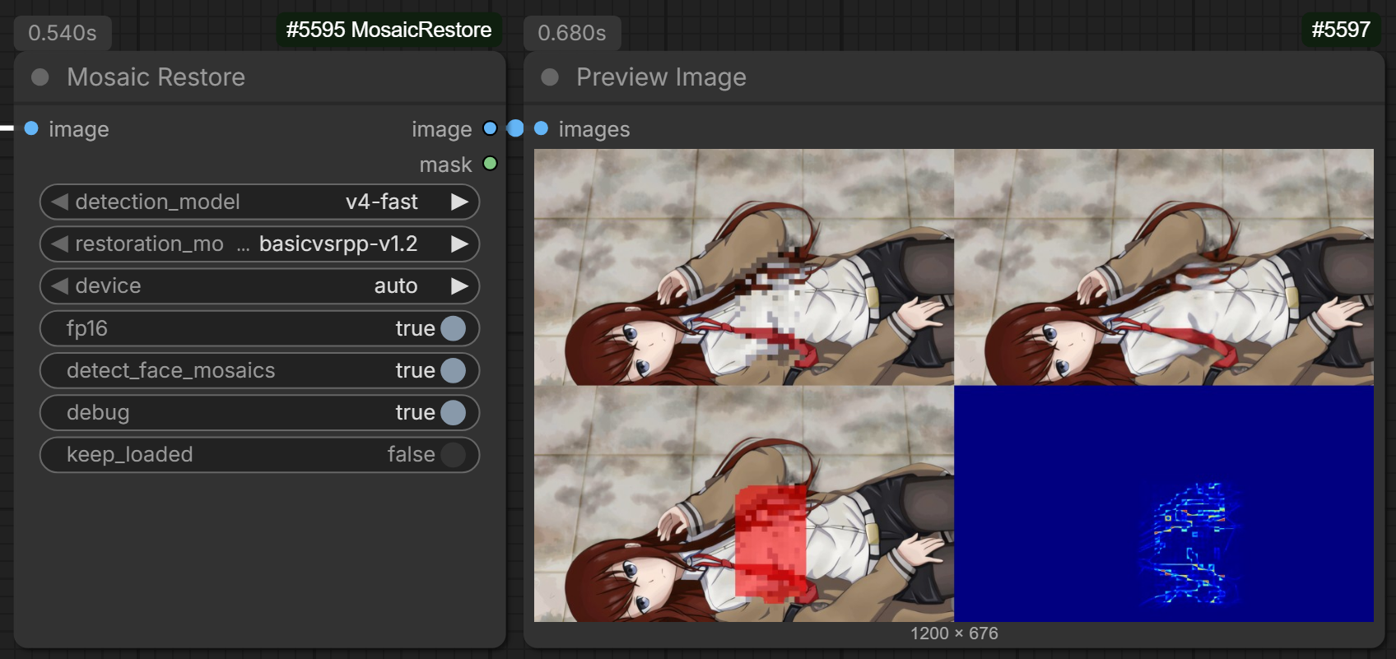
Task: Click the green mask output socket
Action: pyautogui.click(x=490, y=163)
